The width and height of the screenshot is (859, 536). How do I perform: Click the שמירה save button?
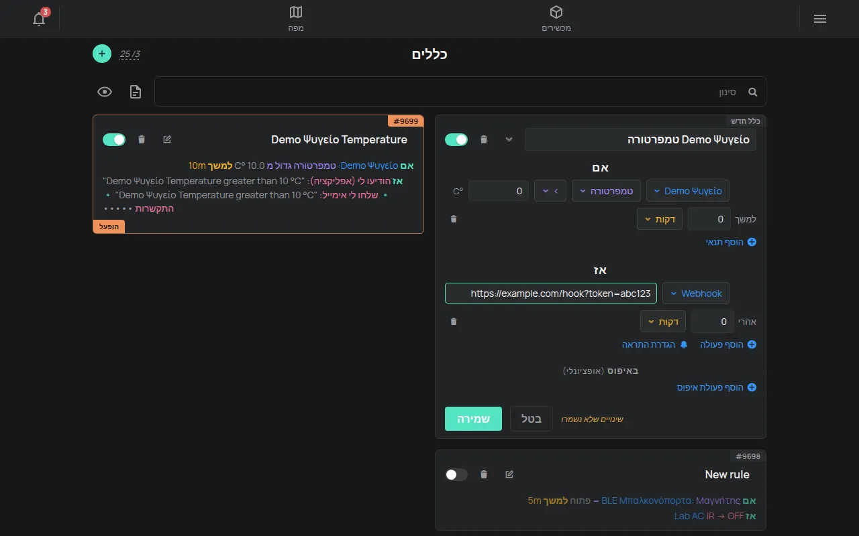click(473, 419)
